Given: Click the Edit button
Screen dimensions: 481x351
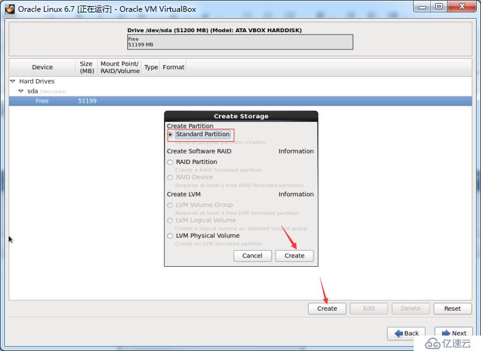Looking at the screenshot, I should (369, 309).
